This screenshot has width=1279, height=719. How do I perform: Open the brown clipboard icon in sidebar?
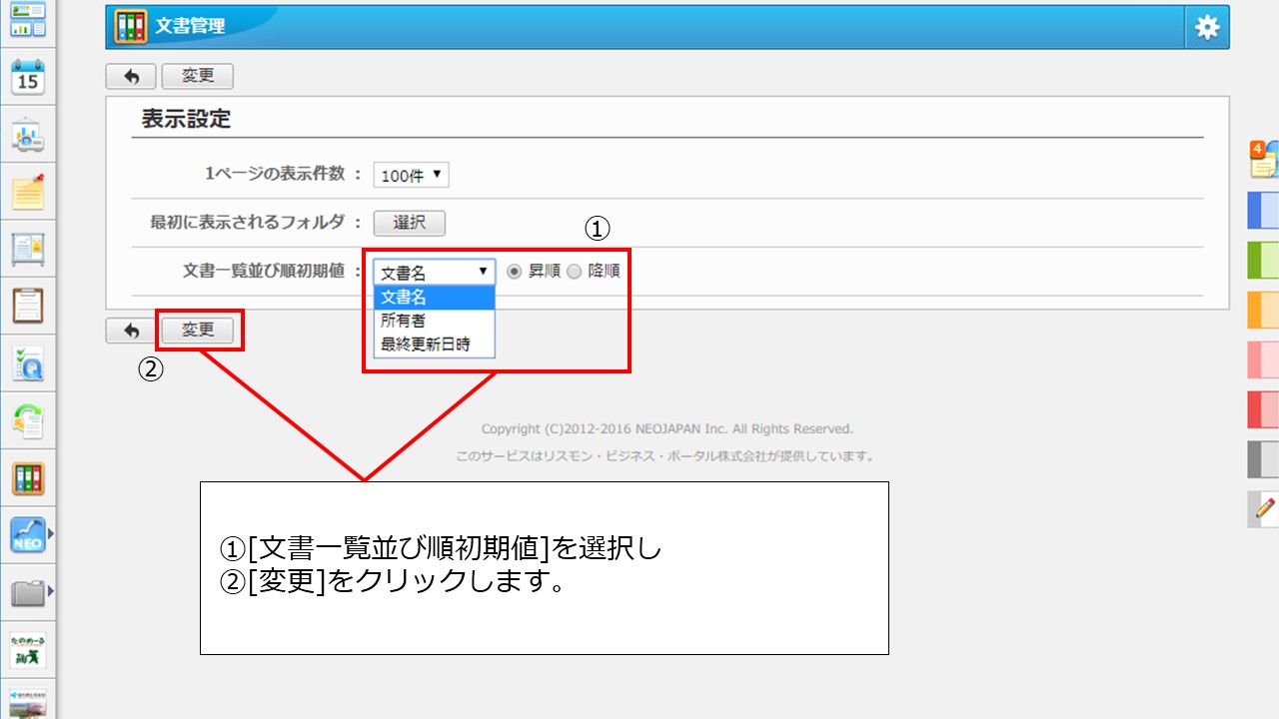coord(28,306)
